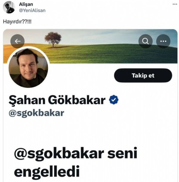179x182 pixels.
Task: Click the Hayırdır tweet text
Action: click(17, 21)
